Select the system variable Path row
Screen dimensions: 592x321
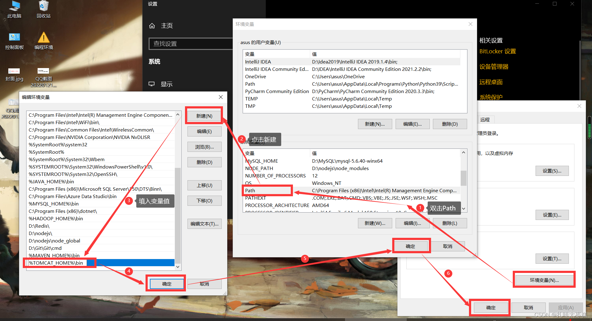click(x=351, y=190)
